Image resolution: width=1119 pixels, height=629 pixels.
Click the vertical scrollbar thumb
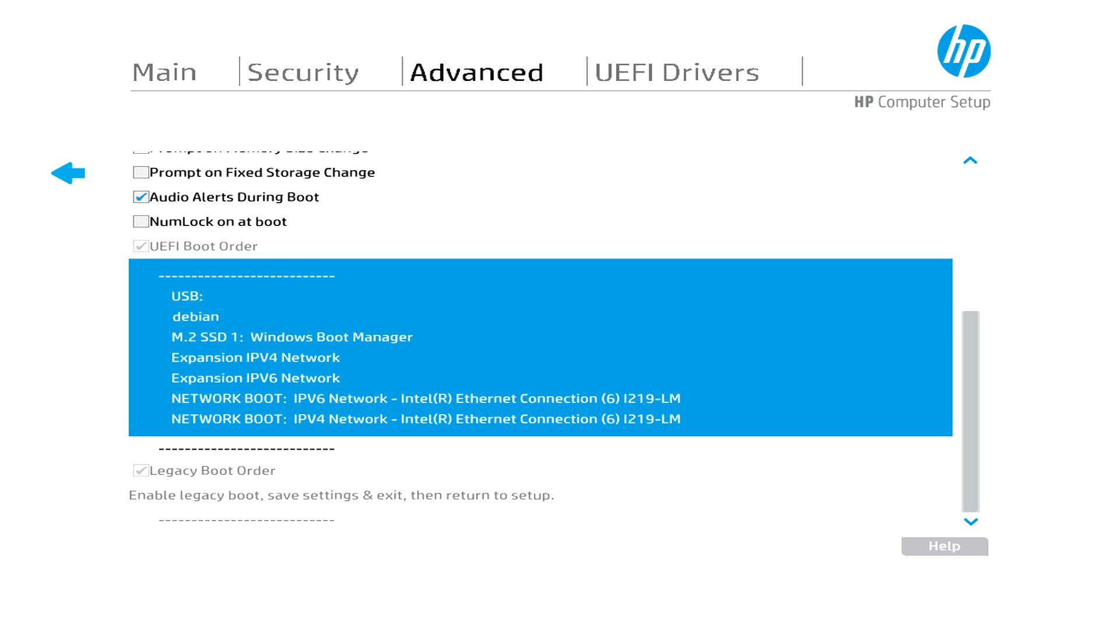tap(970, 411)
